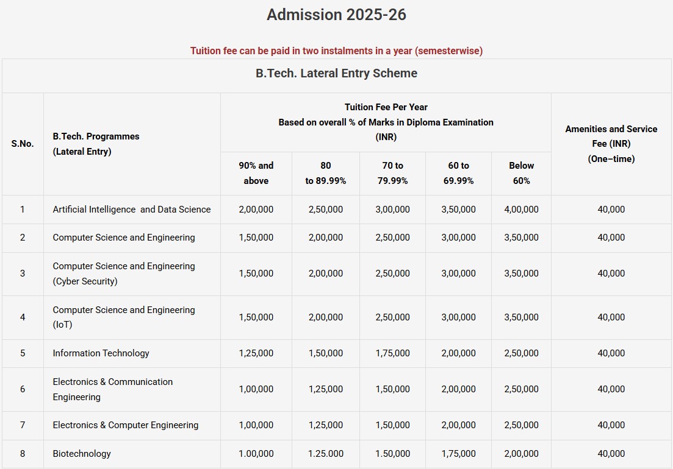Click the Admission 2025-26 page heading

pos(336,15)
